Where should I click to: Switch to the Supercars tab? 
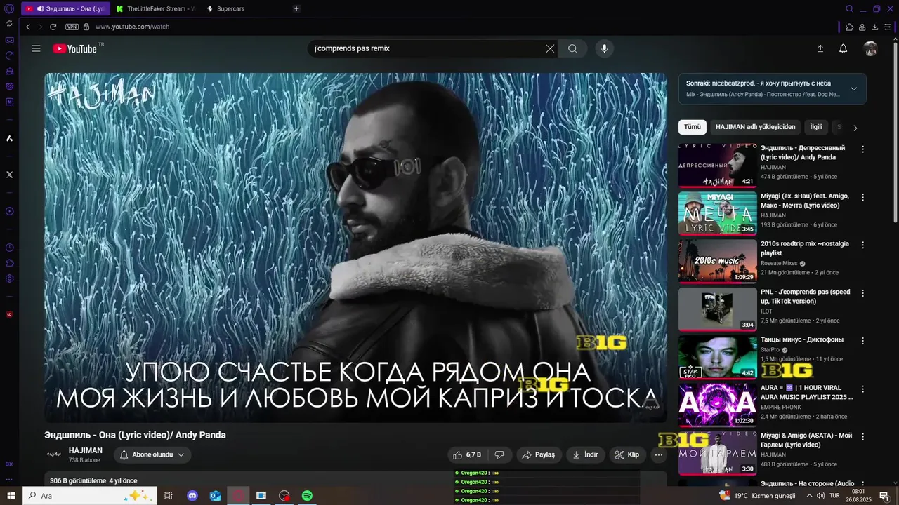(230, 8)
